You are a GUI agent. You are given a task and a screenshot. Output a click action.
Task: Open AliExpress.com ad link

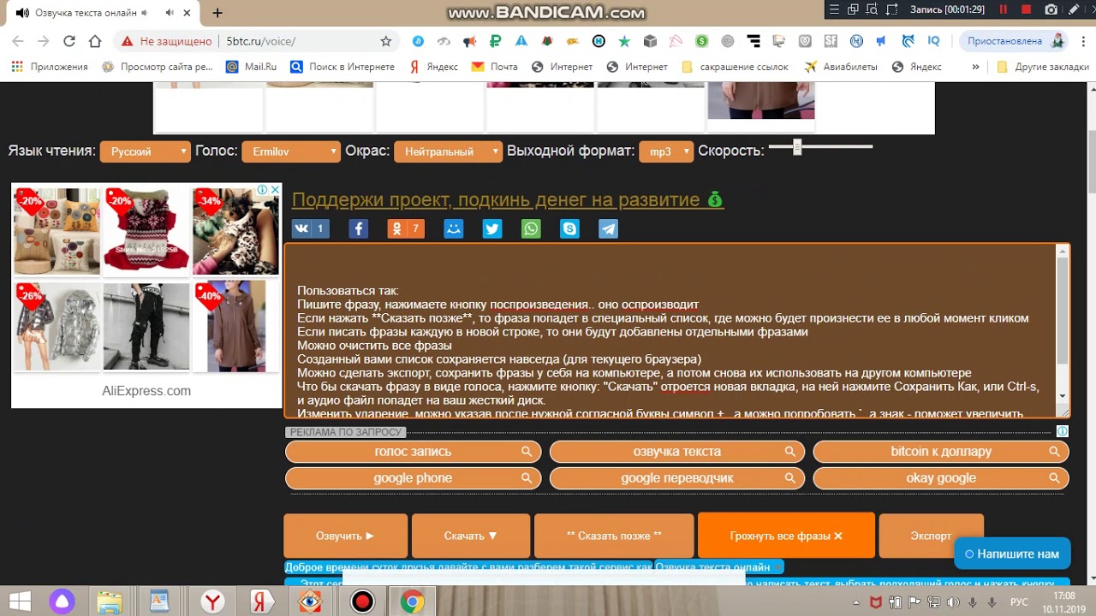146,391
